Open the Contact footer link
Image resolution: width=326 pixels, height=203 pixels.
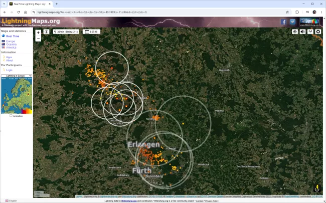coord(200,201)
